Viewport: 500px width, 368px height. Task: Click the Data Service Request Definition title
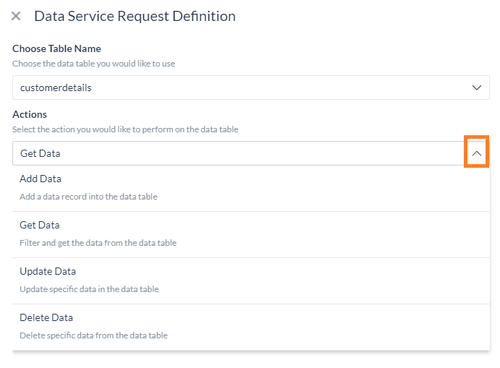[135, 16]
